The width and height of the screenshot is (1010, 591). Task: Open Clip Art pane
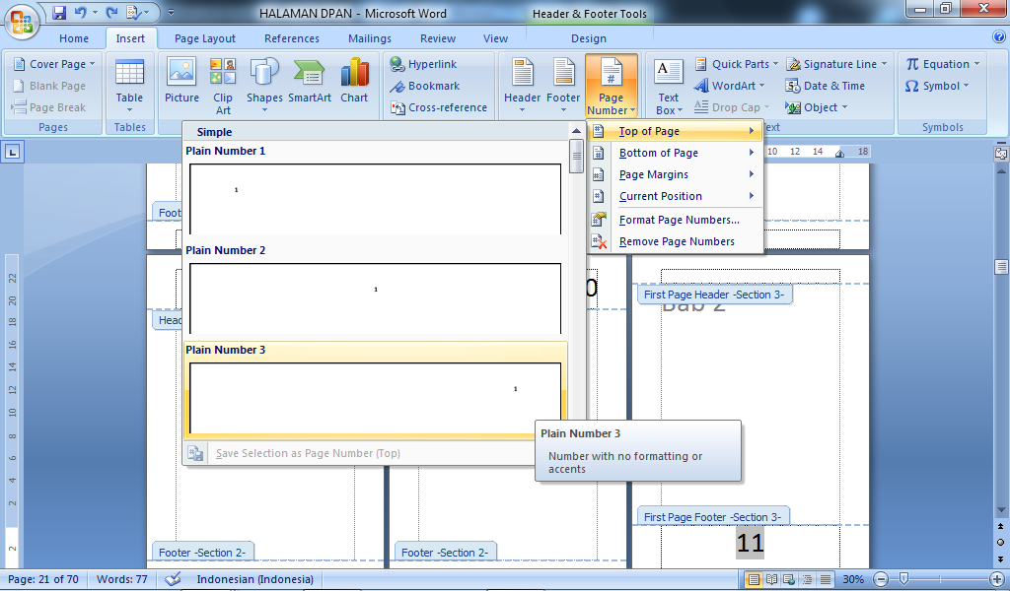[223, 86]
